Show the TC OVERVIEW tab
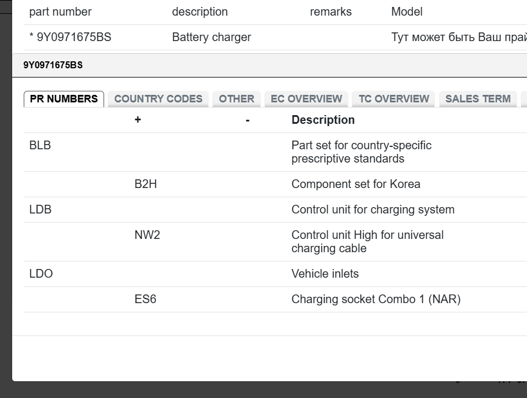The height and width of the screenshot is (398, 527). (393, 99)
